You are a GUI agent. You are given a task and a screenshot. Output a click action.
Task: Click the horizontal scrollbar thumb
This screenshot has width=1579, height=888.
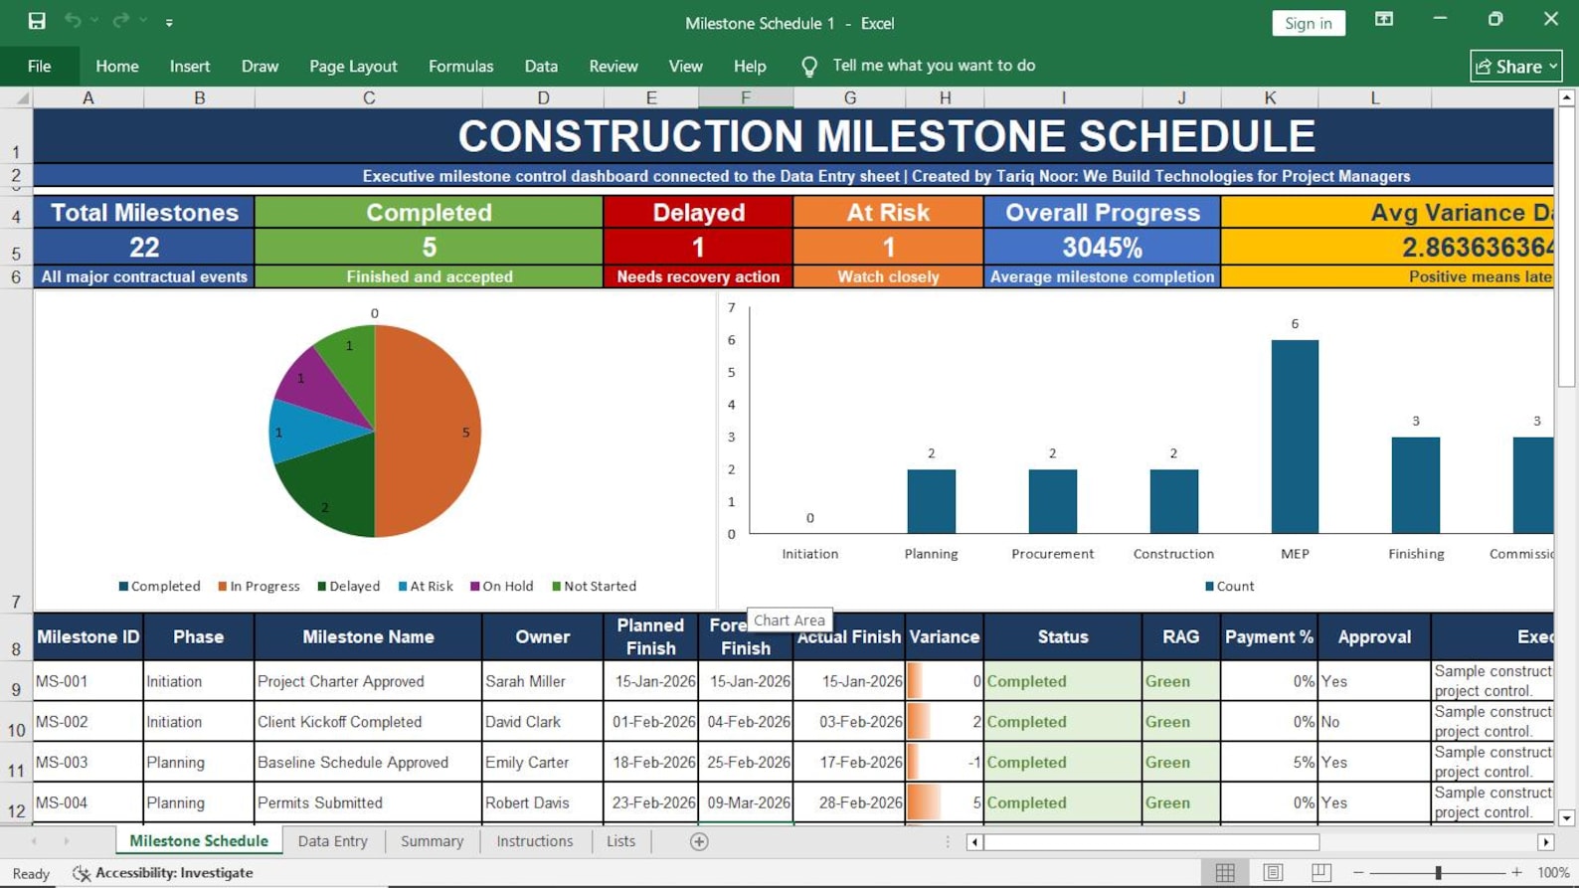tap(1151, 842)
